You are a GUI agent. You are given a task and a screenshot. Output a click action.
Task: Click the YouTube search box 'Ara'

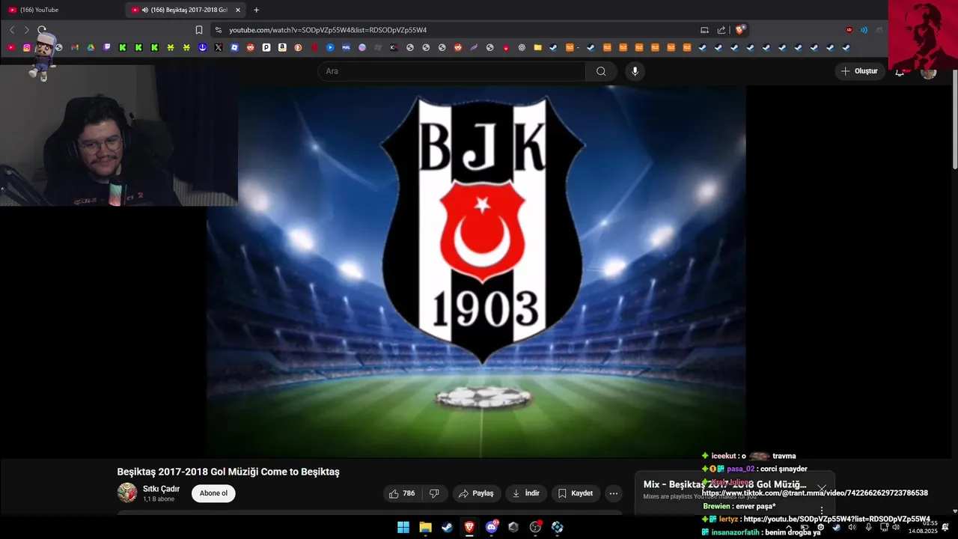(x=452, y=71)
